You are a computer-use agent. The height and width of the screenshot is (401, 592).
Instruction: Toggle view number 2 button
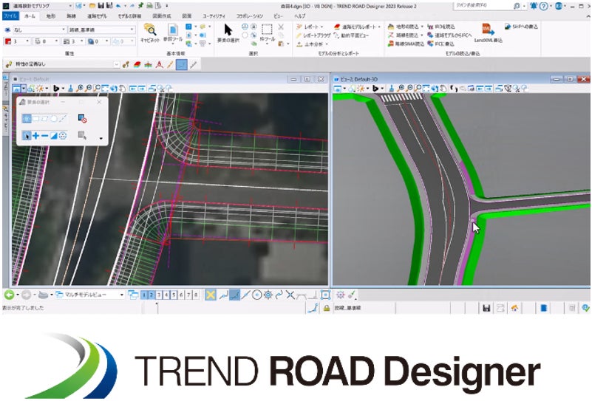coord(152,295)
